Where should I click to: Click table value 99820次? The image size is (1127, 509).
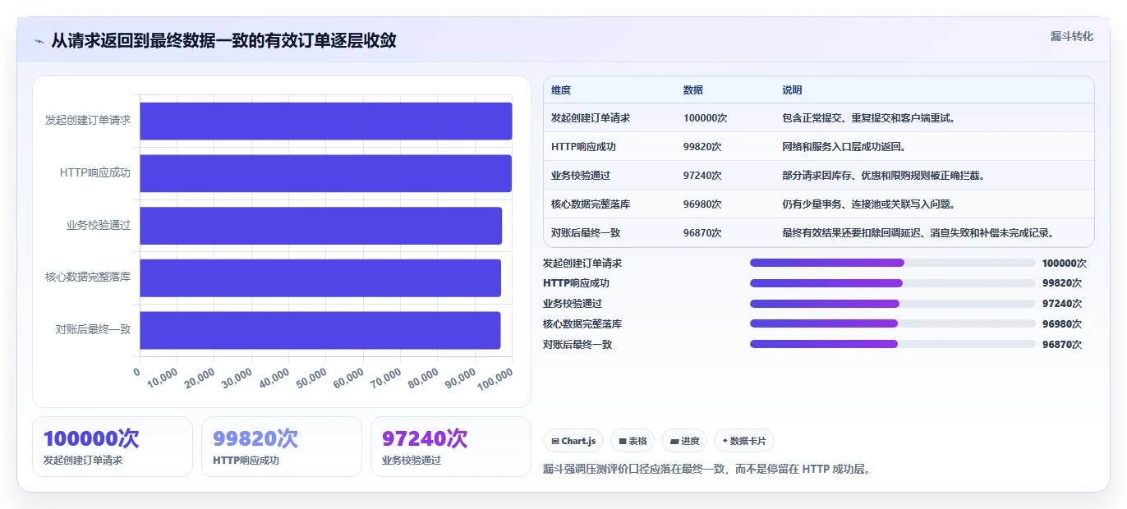(702, 147)
